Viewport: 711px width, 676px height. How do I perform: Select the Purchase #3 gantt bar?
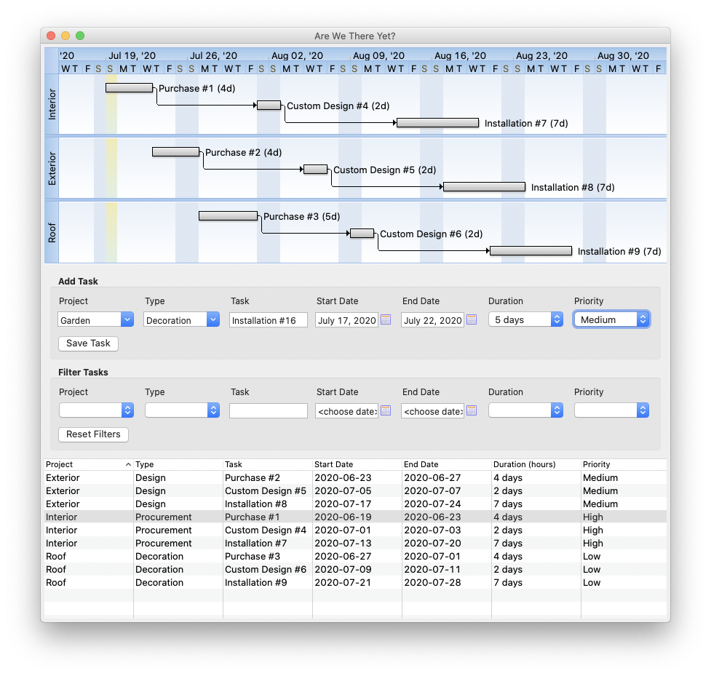coord(228,216)
